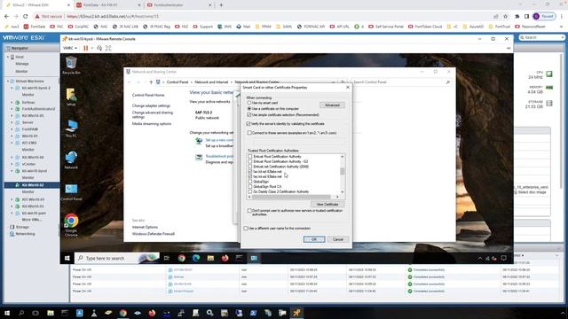Open FortiToken Cloud bookmark

(425, 27)
